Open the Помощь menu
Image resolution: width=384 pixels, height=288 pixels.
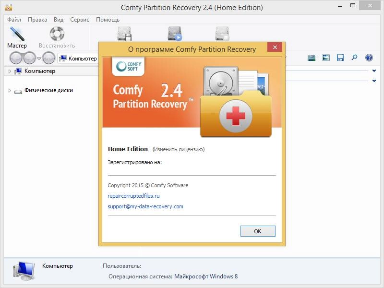pyautogui.click(x=108, y=20)
